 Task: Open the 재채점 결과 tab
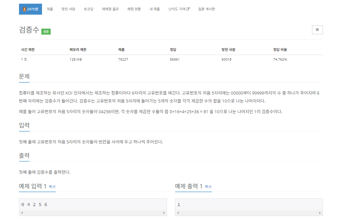pos(110,9)
